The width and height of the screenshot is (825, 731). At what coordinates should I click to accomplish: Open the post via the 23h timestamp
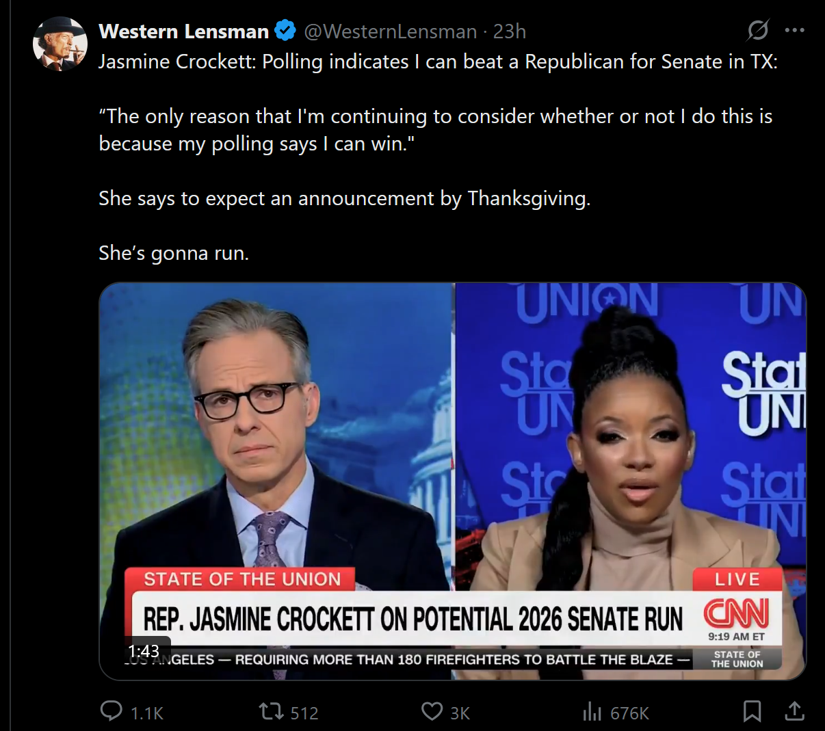pyautogui.click(x=510, y=31)
